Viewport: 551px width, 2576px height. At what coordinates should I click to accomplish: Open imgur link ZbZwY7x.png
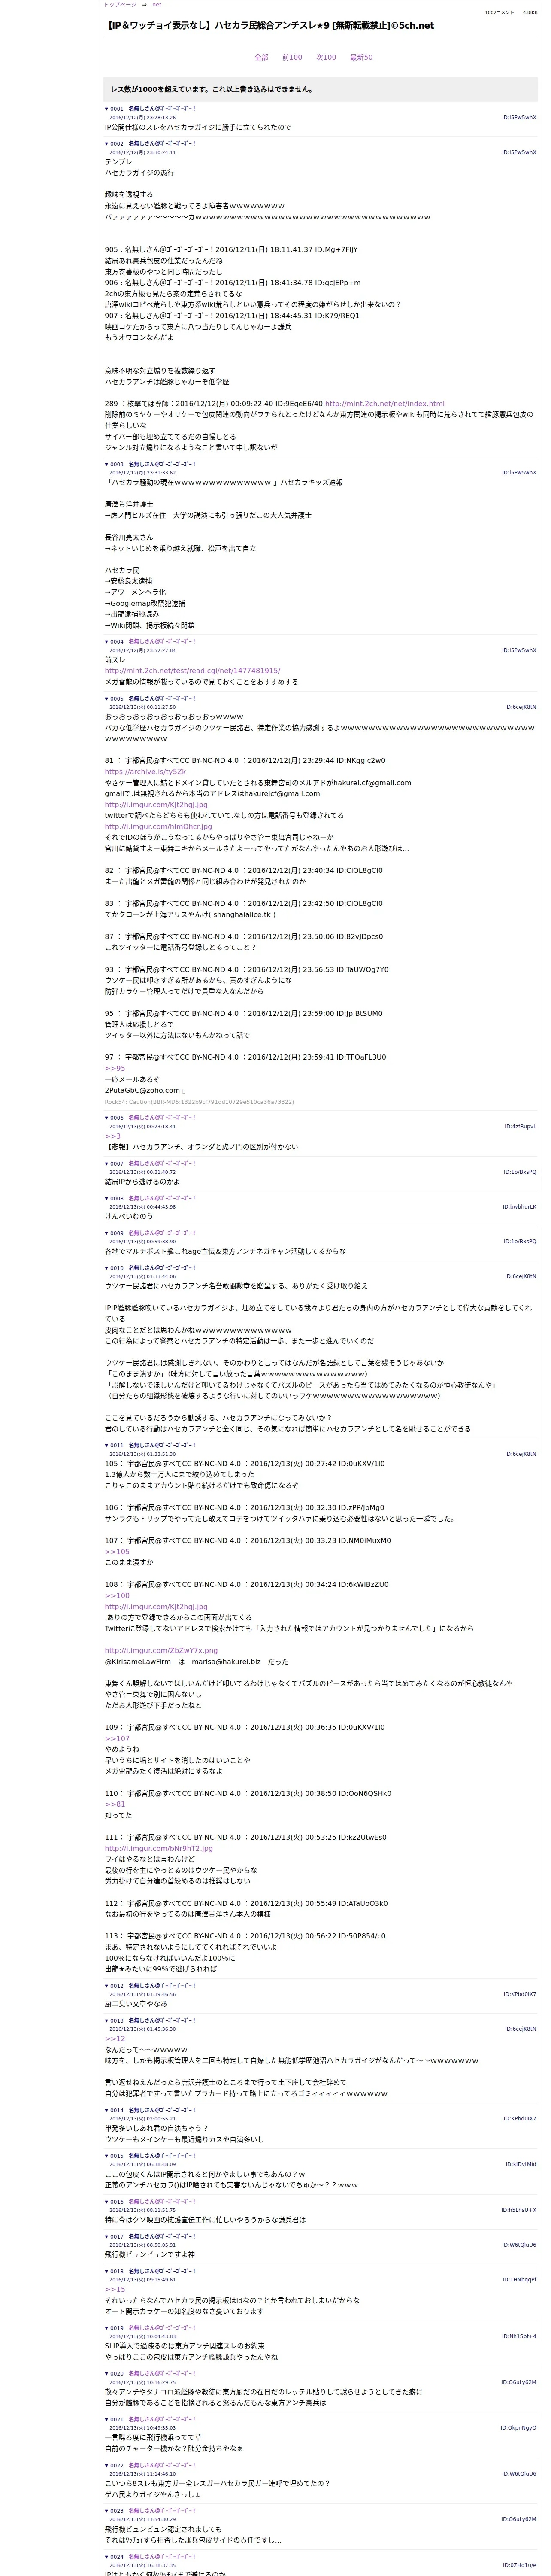(x=161, y=1651)
